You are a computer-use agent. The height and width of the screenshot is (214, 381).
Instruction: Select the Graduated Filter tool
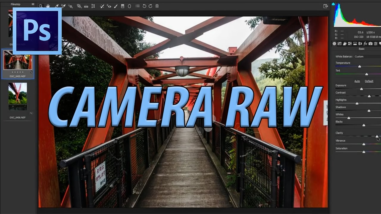(122, 6)
